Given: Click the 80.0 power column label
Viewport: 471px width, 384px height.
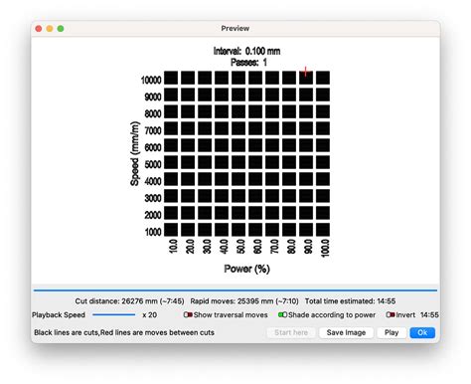Looking at the screenshot, I should pos(291,247).
